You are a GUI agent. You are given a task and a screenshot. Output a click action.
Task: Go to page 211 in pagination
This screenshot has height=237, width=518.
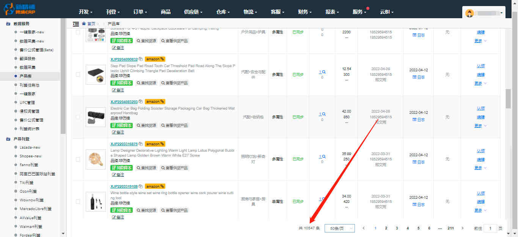point(451,228)
